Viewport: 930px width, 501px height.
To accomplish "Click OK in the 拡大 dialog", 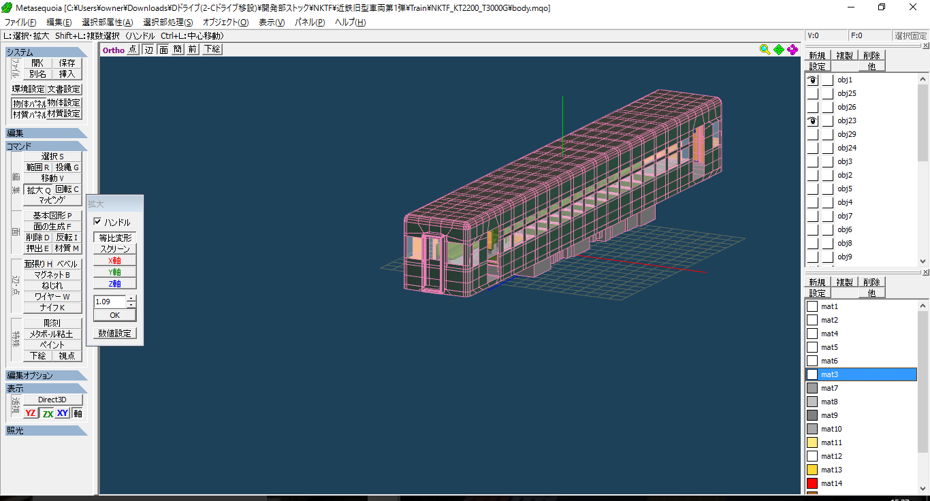I will pyautogui.click(x=114, y=315).
